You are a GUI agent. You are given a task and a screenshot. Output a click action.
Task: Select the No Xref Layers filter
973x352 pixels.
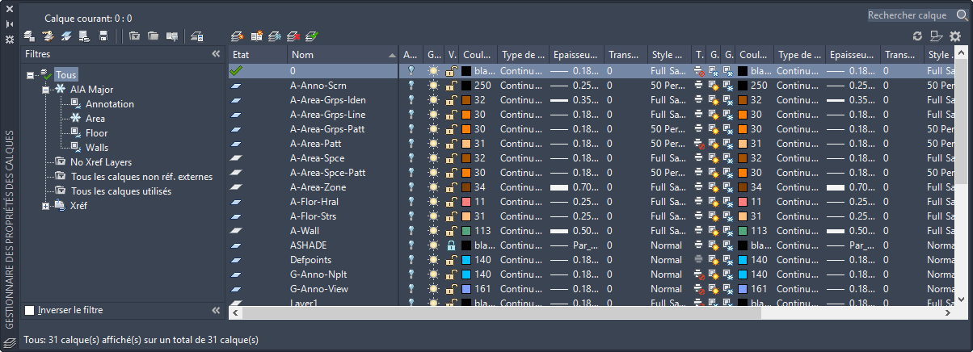coord(101,162)
